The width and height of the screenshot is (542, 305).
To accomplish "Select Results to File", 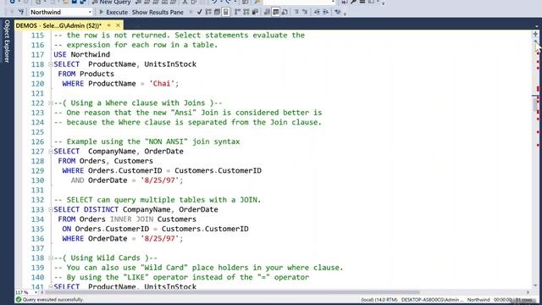I will tap(285, 12).
